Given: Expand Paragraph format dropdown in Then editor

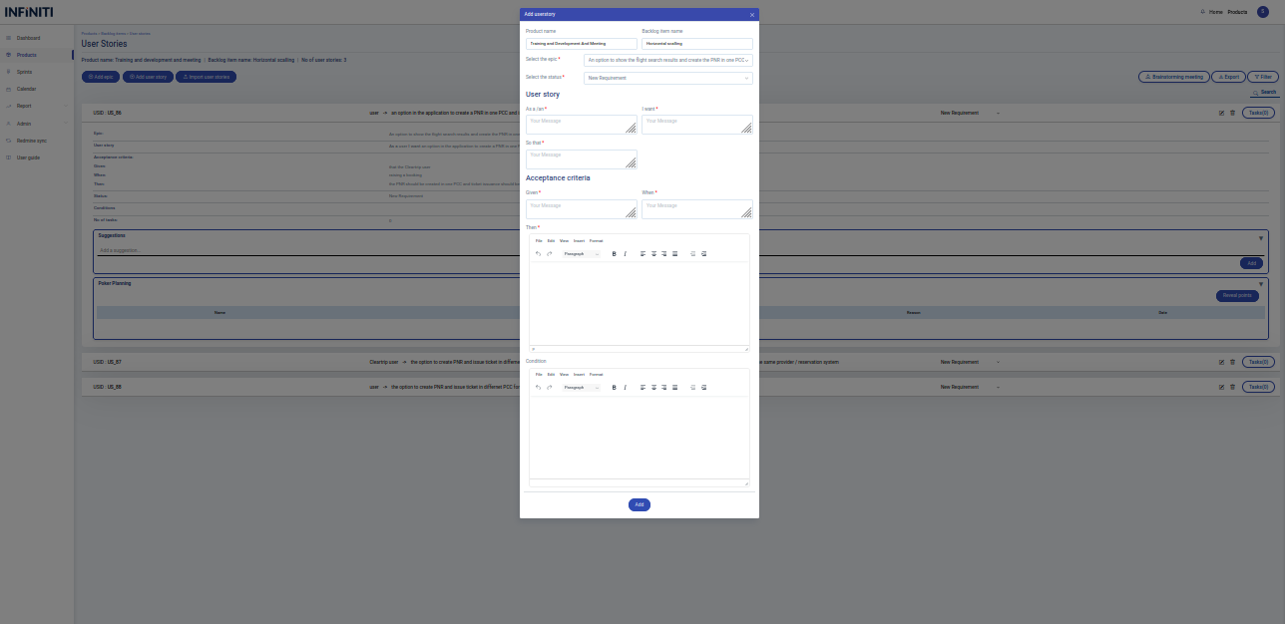Looking at the screenshot, I should coord(582,254).
